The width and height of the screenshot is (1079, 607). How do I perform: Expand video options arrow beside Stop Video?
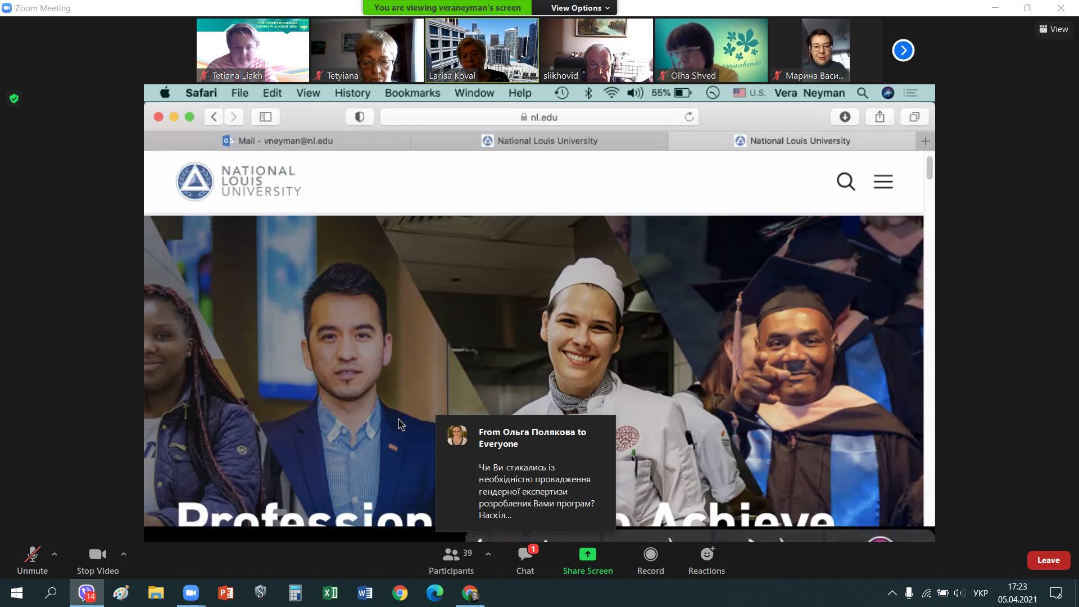click(124, 554)
